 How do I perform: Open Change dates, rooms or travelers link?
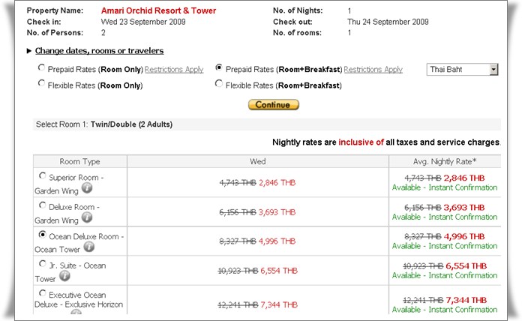coord(100,50)
